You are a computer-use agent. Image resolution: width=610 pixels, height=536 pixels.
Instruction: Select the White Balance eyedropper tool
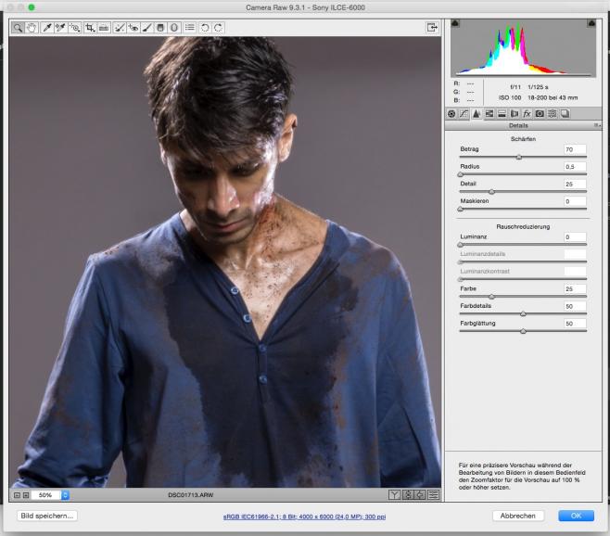click(46, 28)
